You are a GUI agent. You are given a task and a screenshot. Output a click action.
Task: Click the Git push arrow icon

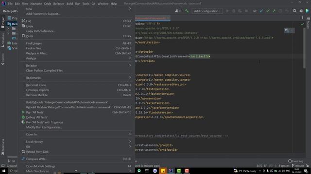[274, 11]
